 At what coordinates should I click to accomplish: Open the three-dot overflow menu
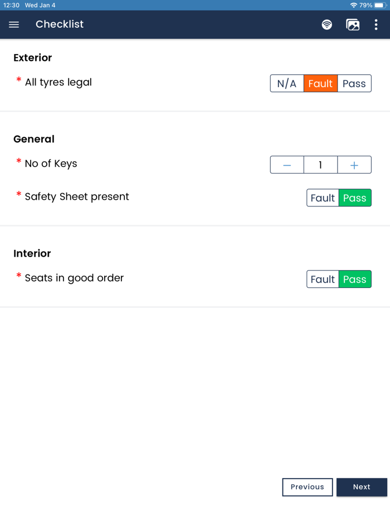click(376, 25)
